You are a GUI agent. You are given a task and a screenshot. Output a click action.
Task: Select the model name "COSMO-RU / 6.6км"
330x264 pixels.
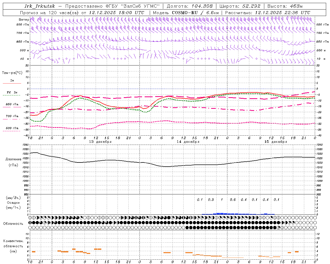click(x=195, y=13)
